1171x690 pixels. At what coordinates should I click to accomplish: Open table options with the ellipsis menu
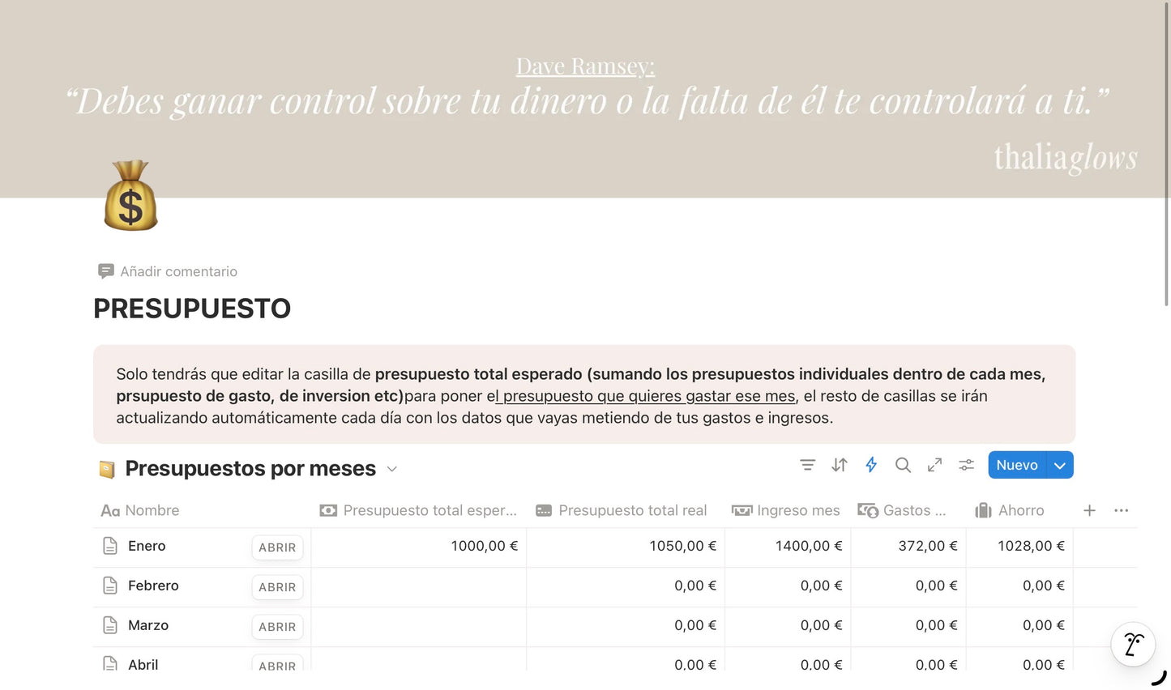pyautogui.click(x=1121, y=510)
